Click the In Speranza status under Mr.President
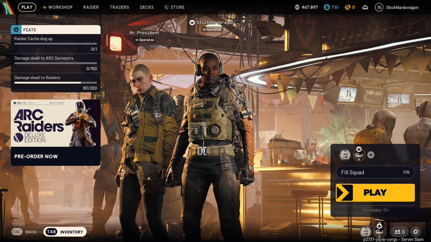This screenshot has width=431, height=242. [x=144, y=40]
